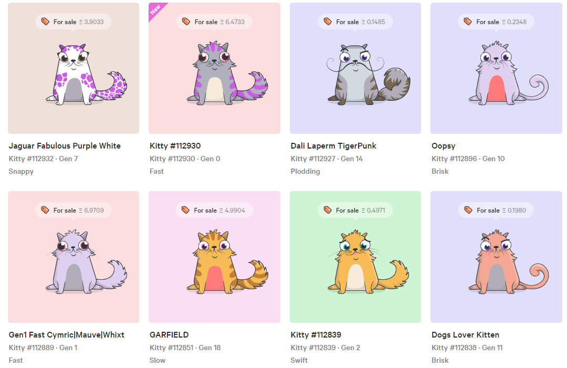Select the salmon cat with curled tail
The height and width of the screenshot is (368, 567).
[x=509, y=262]
